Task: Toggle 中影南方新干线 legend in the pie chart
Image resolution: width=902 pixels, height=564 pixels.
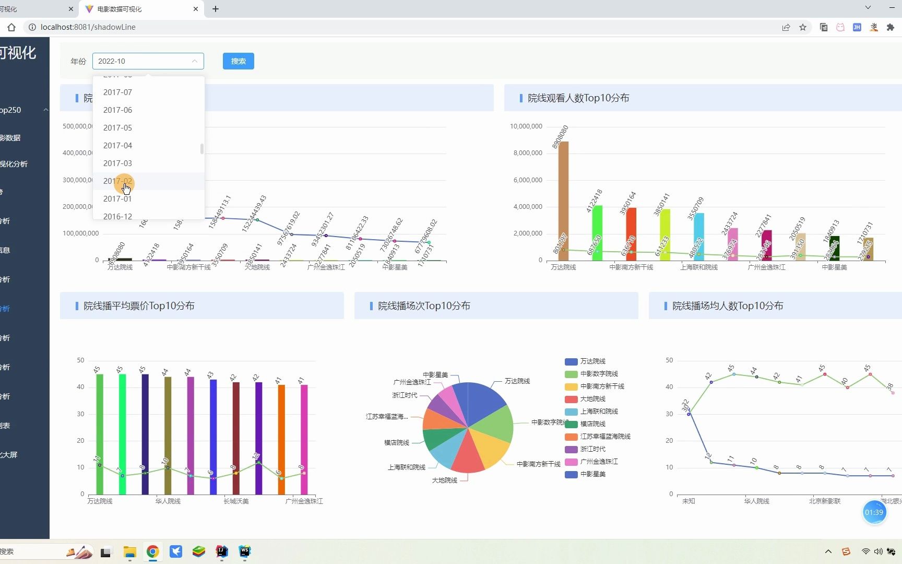Action: pyautogui.click(x=595, y=386)
